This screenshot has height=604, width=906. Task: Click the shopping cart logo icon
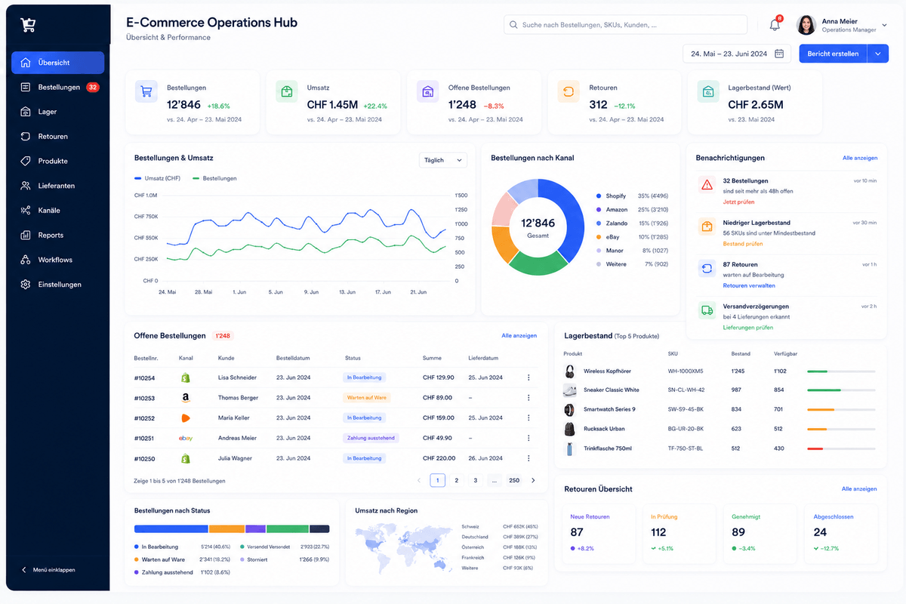click(28, 25)
